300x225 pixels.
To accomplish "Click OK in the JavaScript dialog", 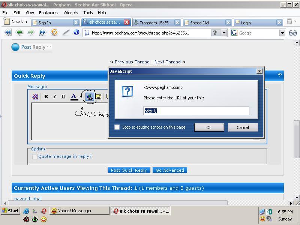I will pos(209,127).
